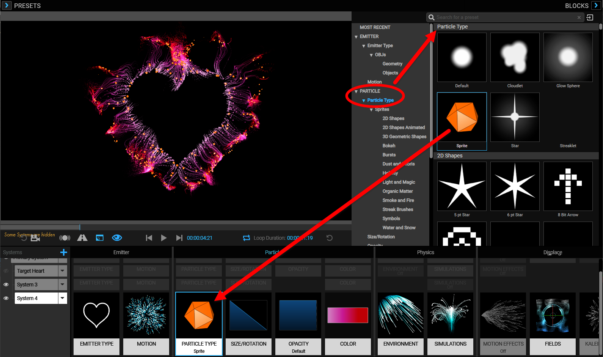Open the Smoke and Fire category
The width and height of the screenshot is (603, 357).
398,200
